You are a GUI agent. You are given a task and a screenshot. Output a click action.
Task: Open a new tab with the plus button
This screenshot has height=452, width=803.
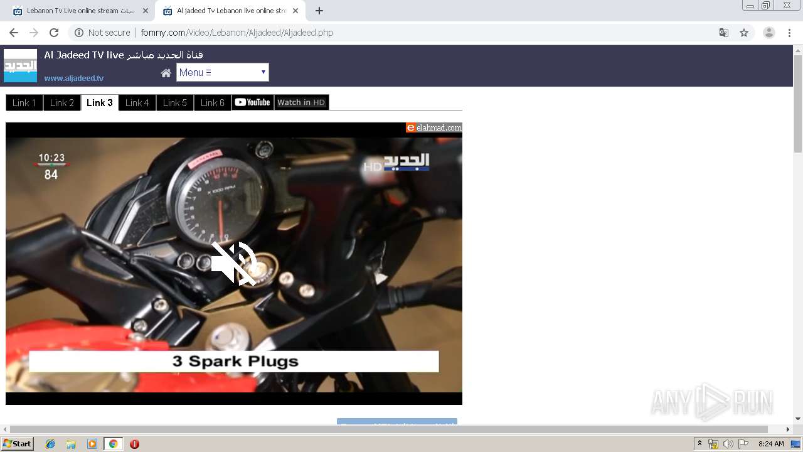[319, 11]
